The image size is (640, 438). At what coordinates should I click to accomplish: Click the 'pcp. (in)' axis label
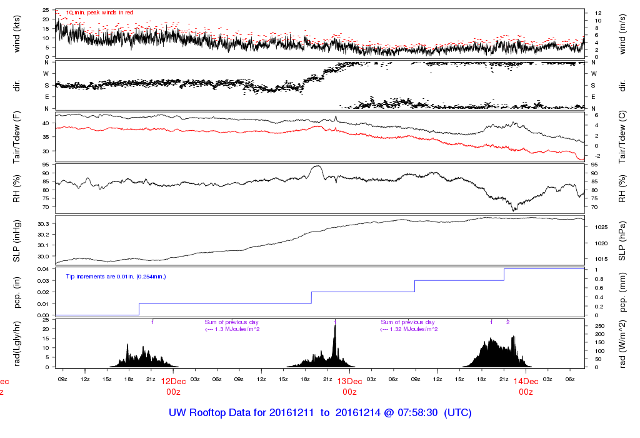tap(17, 293)
